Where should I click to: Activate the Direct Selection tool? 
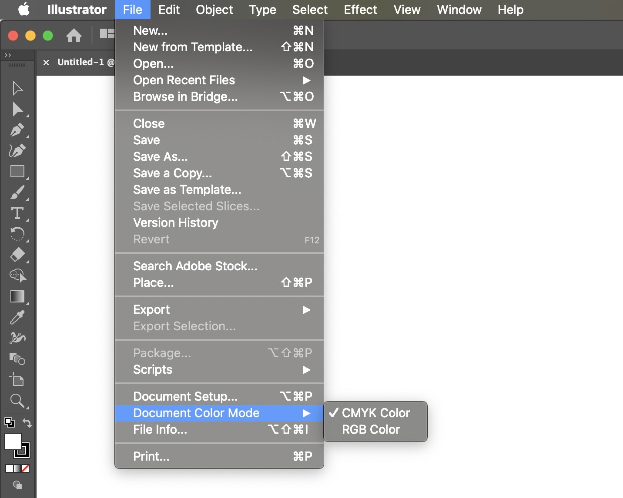coord(17,110)
